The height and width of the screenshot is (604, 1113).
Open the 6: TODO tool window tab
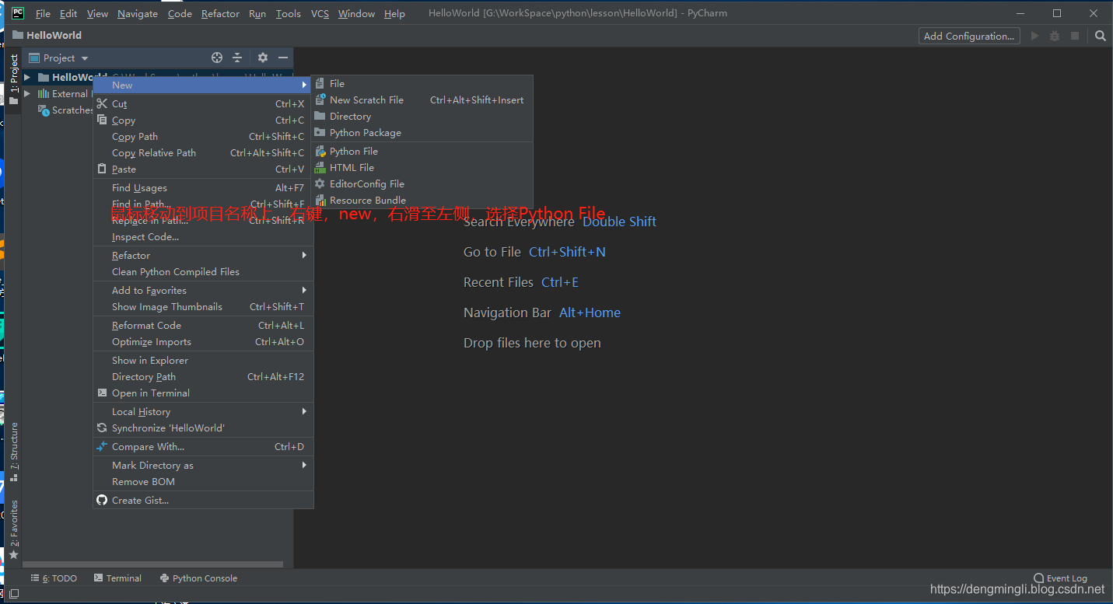click(54, 578)
